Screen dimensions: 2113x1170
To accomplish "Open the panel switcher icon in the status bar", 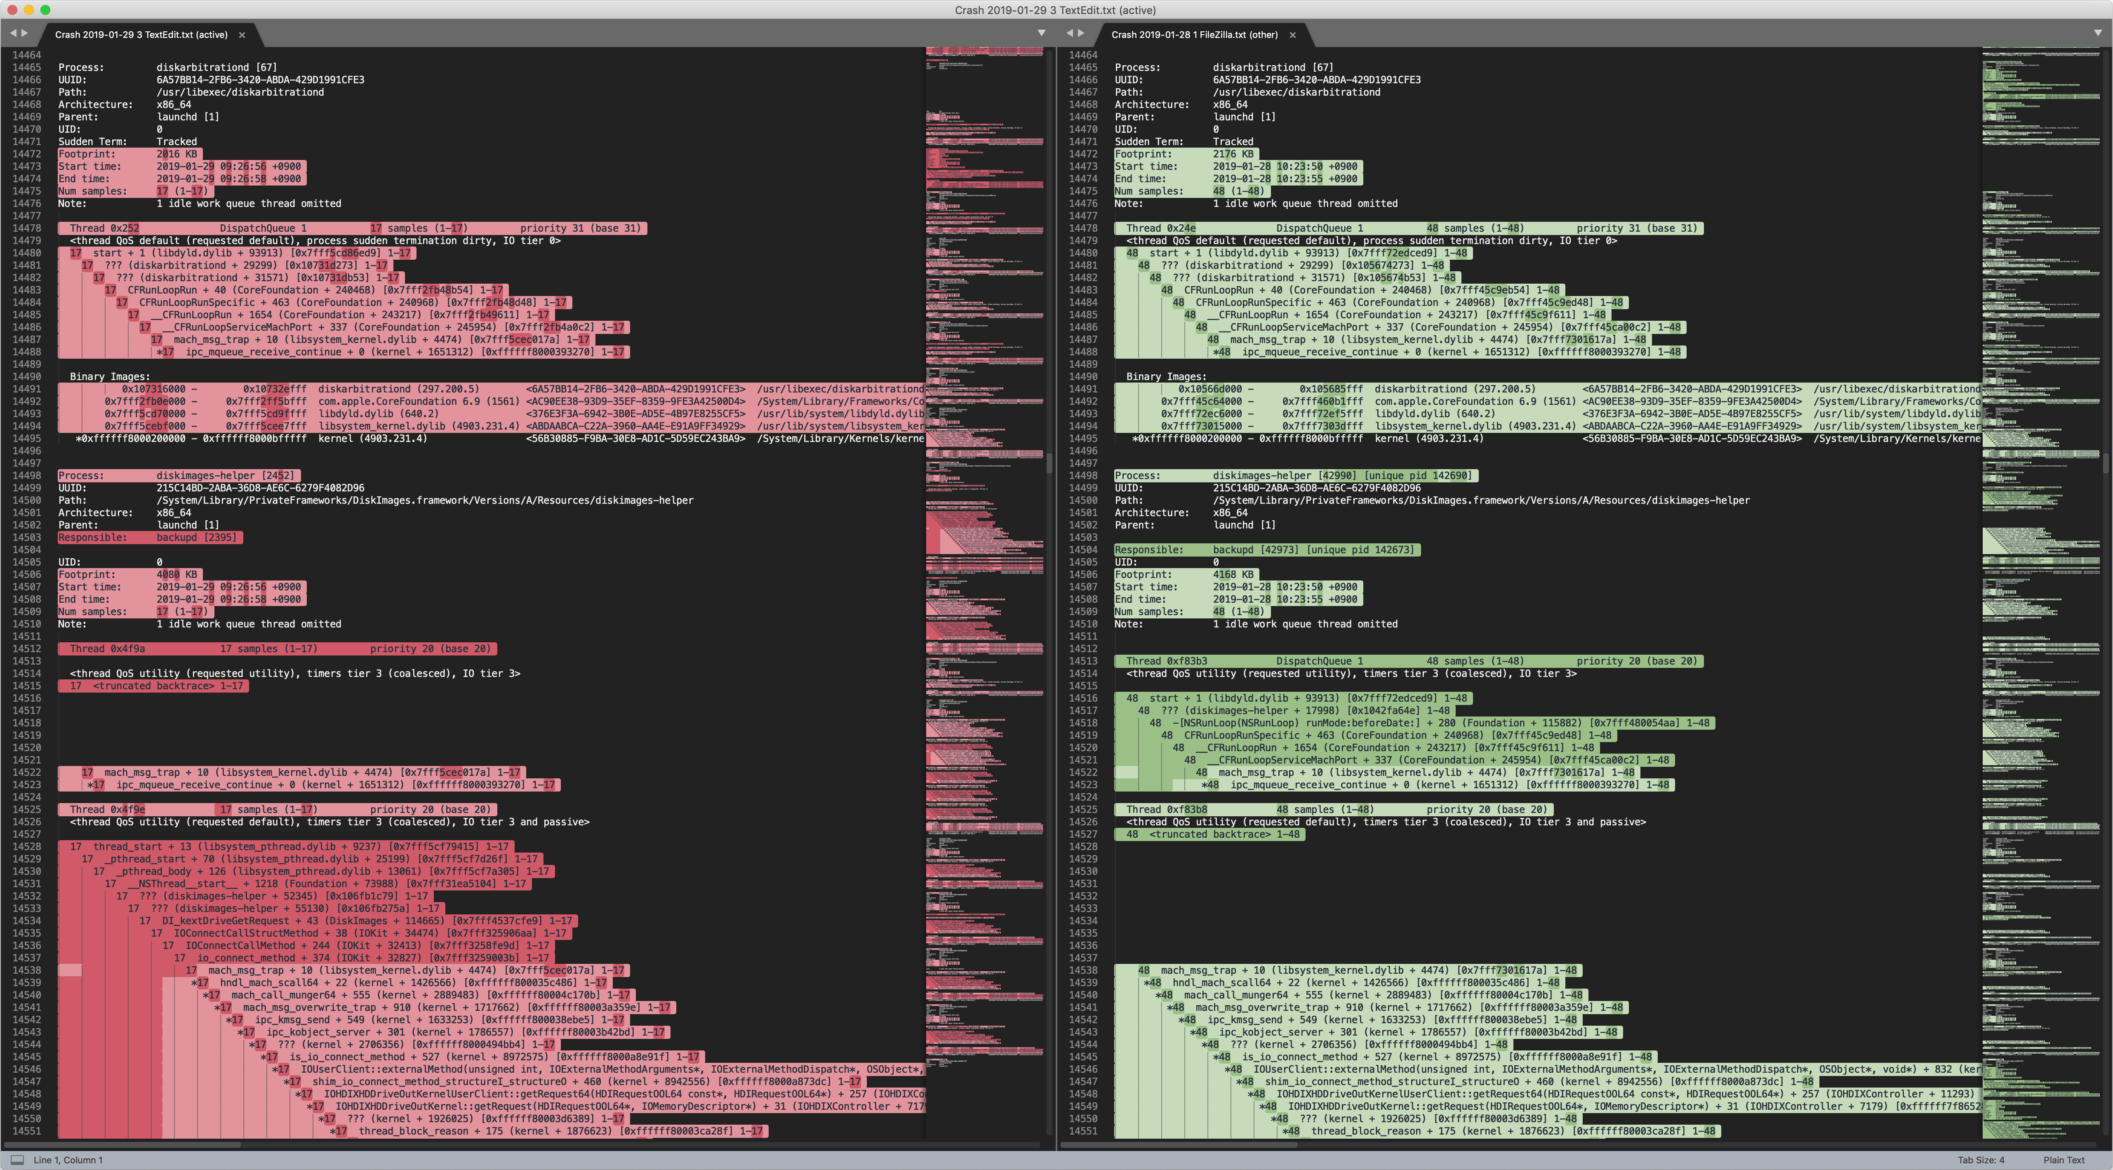I will [16, 1159].
